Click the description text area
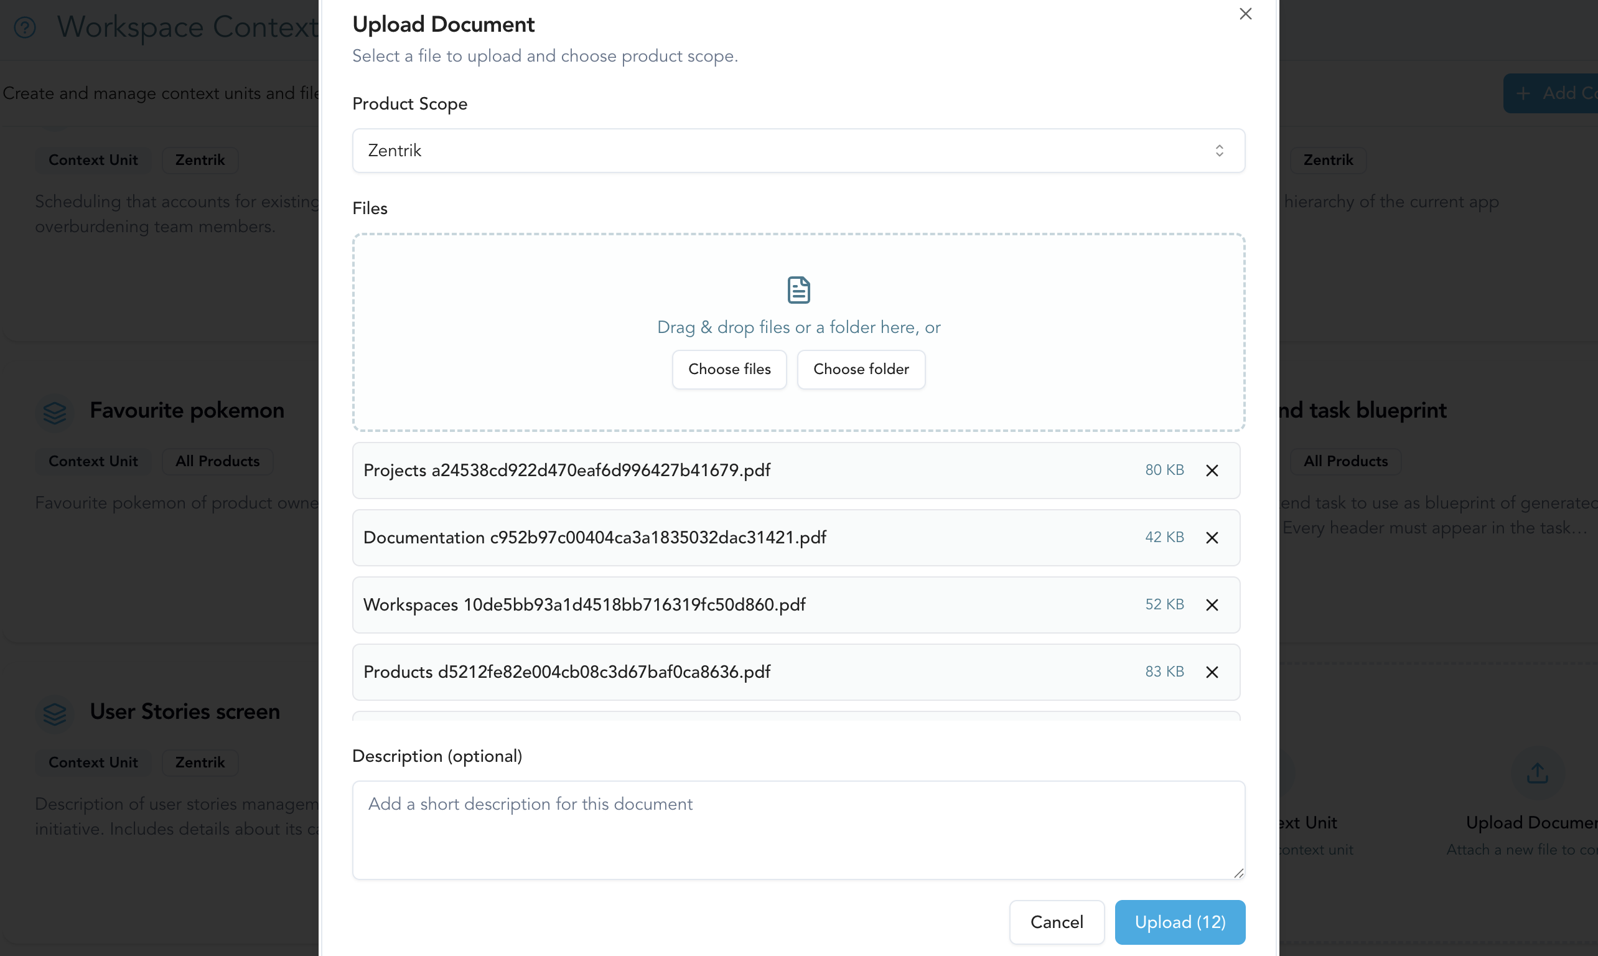The width and height of the screenshot is (1598, 956). click(x=798, y=830)
